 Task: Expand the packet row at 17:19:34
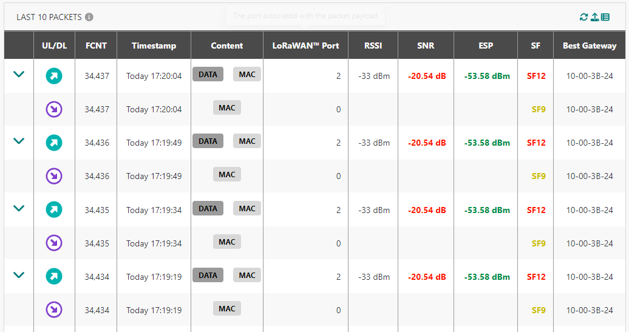click(19, 208)
